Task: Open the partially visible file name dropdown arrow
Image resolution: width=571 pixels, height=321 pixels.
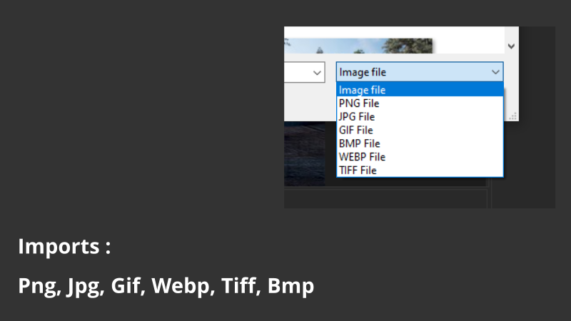Action: tap(317, 73)
